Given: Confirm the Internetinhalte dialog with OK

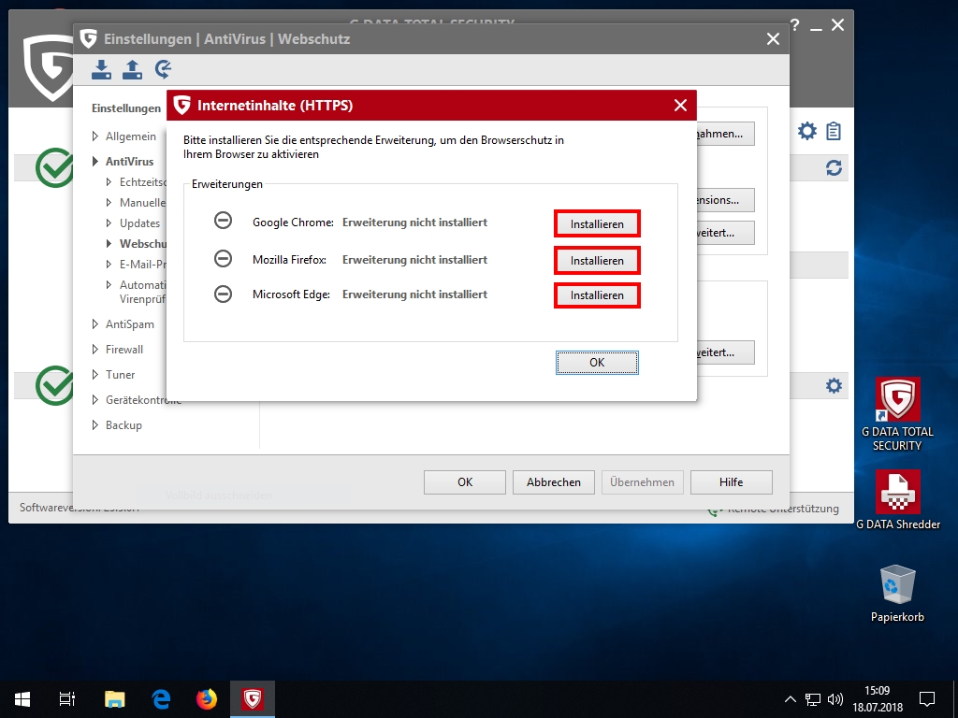Looking at the screenshot, I should [597, 363].
